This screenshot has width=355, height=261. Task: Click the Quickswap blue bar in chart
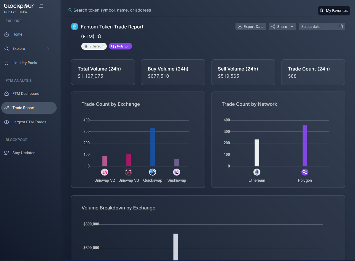coord(153,147)
